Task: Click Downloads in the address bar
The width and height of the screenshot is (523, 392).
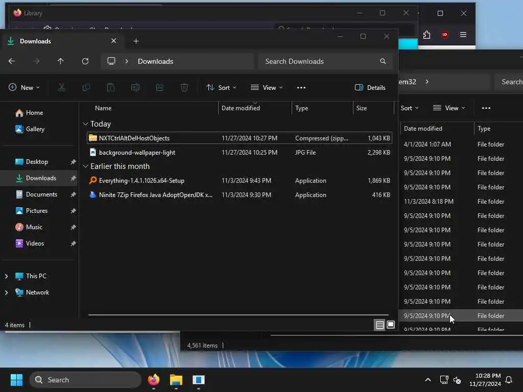Action: click(x=155, y=61)
